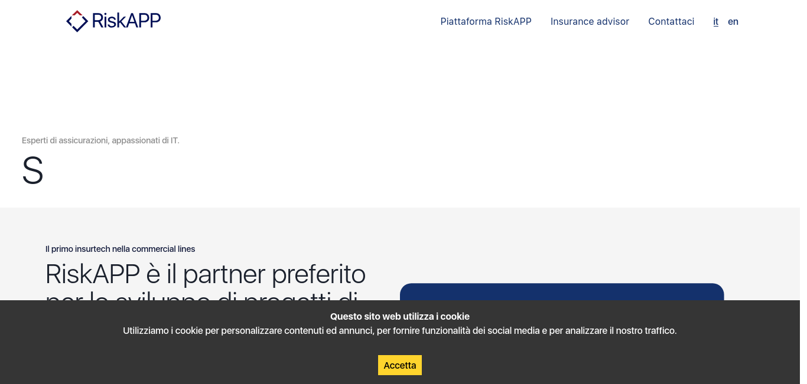Accept cookies with the Accetta button
The width and height of the screenshot is (807, 384).
click(400, 365)
